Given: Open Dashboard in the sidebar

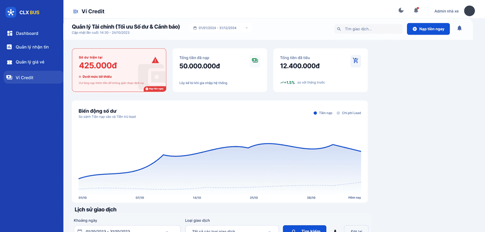Looking at the screenshot, I should pos(27,33).
